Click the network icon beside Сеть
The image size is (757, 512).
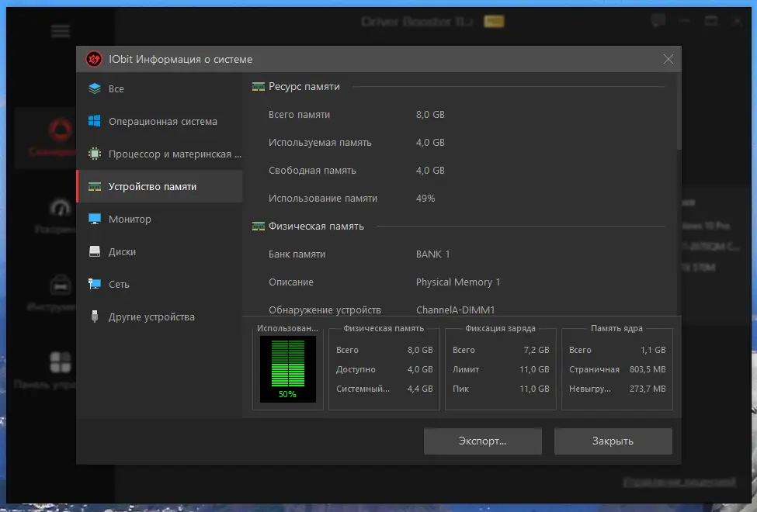pos(96,284)
